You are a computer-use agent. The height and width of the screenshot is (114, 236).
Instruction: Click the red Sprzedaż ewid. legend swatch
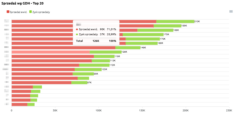point(8,12)
